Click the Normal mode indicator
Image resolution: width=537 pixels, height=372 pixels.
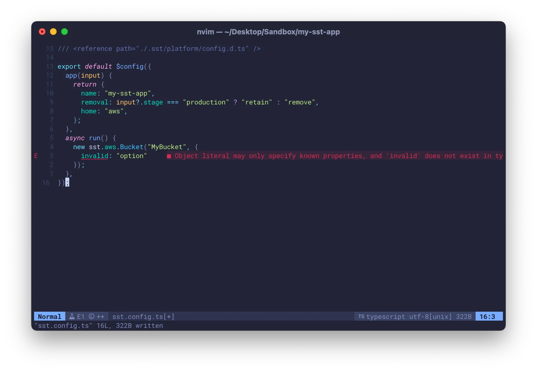click(49, 316)
